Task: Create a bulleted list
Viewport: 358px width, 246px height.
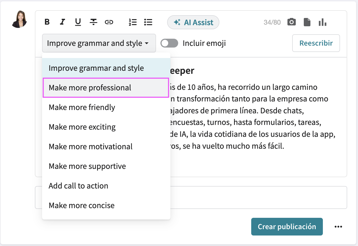Action: [148, 22]
